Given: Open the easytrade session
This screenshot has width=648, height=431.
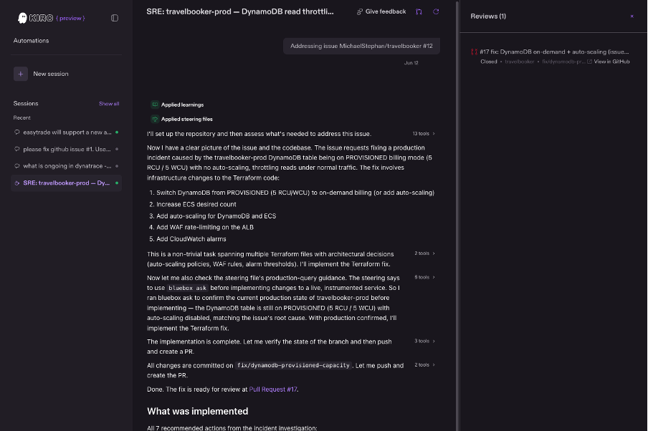Looking at the screenshot, I should pos(66,132).
